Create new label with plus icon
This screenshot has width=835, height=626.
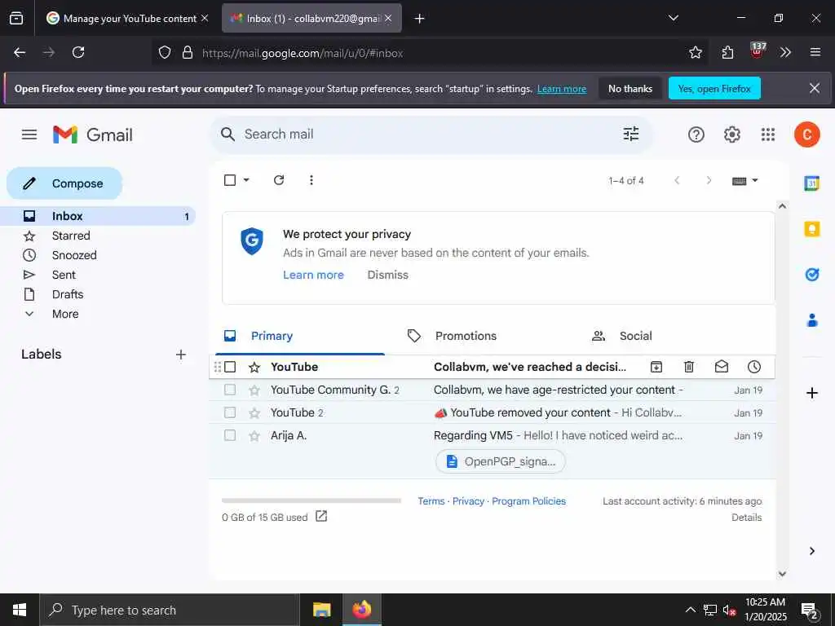tap(180, 355)
